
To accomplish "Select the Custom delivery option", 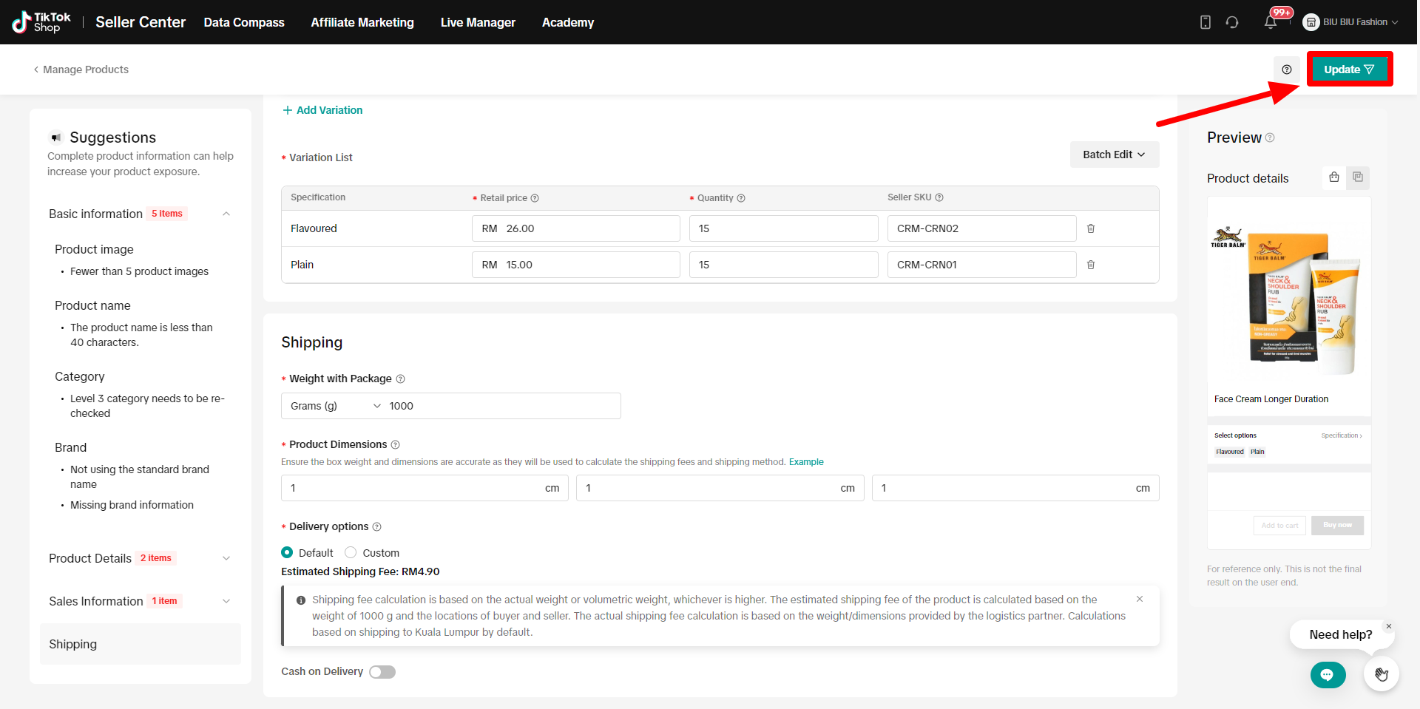I will click(351, 553).
